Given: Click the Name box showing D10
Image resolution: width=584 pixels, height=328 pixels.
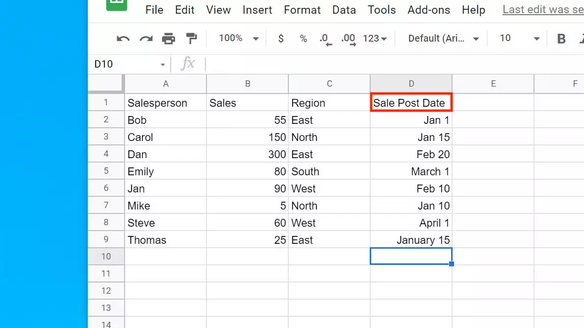Looking at the screenshot, I should click(129, 64).
